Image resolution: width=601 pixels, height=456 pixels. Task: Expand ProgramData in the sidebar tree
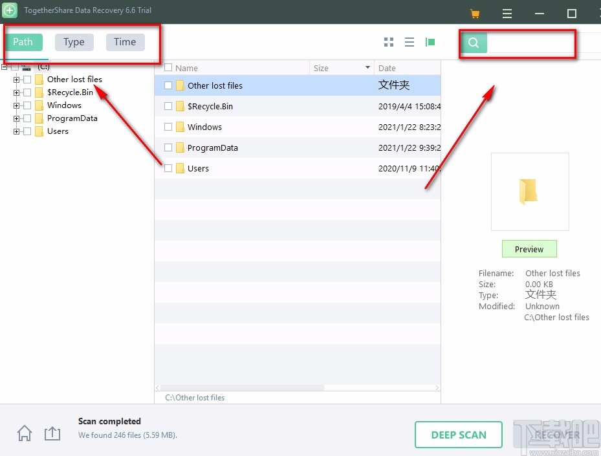coord(16,118)
